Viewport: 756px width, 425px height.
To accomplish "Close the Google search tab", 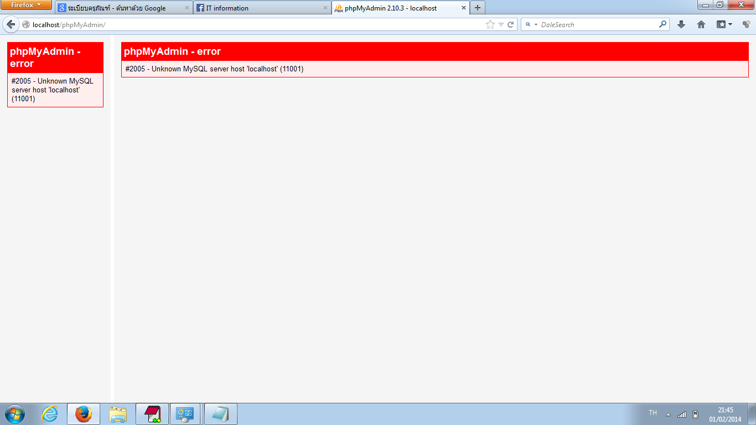I will pos(187,8).
